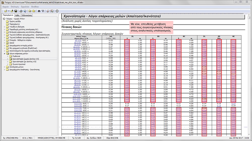252x141 pixels.
Task: Click the first 0.12 DL λ value link
Action: pyautogui.click(x=127, y=40)
